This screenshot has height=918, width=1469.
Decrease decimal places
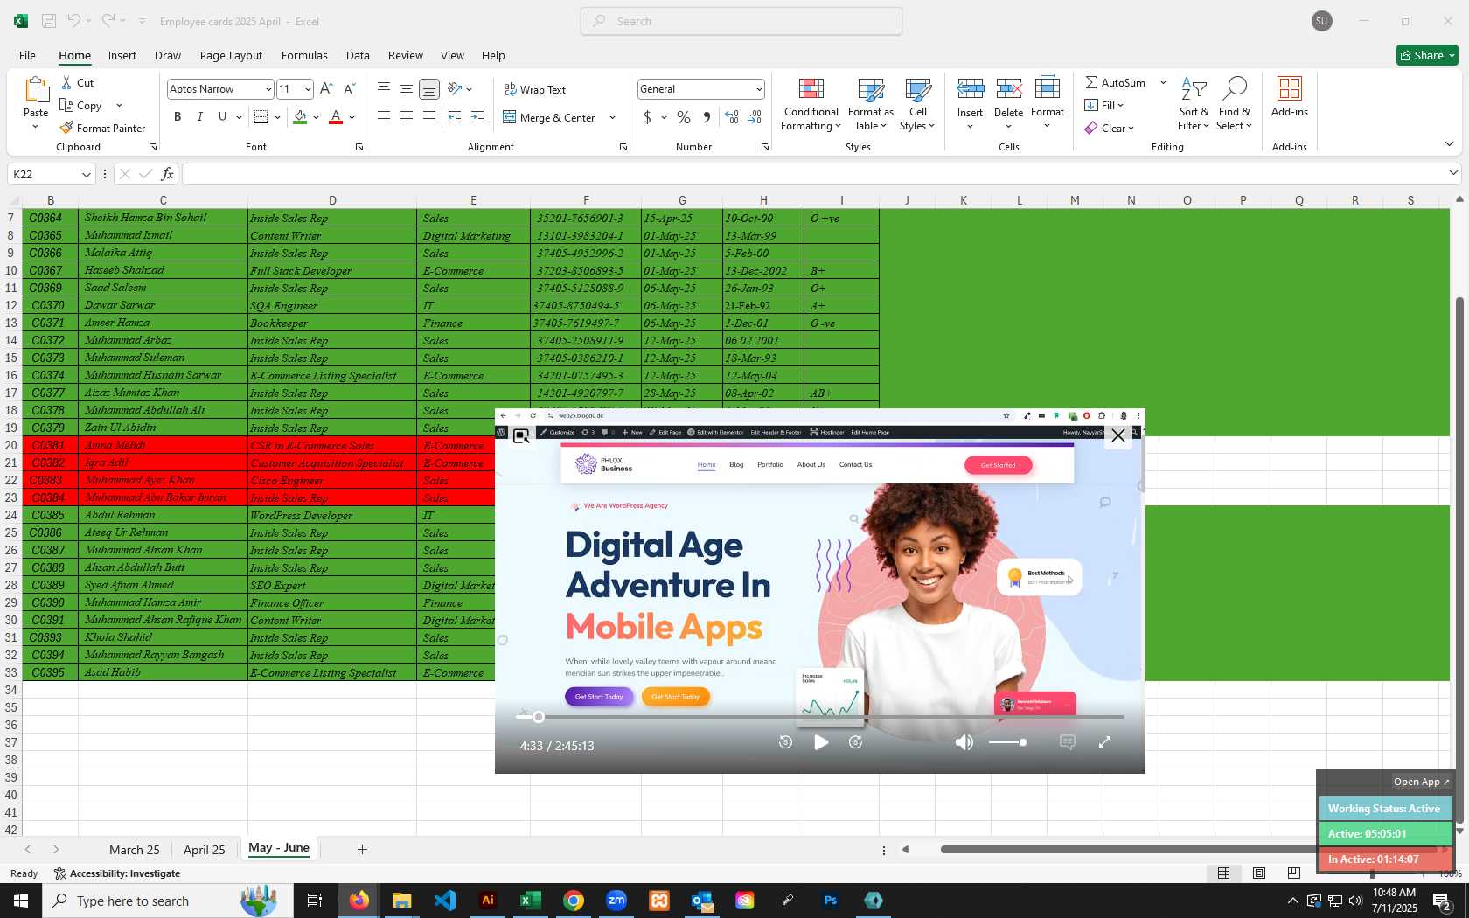pyautogui.click(x=755, y=117)
